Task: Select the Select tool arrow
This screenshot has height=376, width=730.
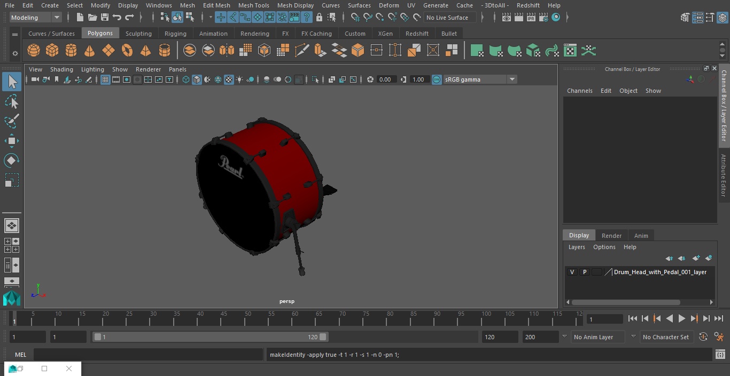Action: click(x=11, y=82)
